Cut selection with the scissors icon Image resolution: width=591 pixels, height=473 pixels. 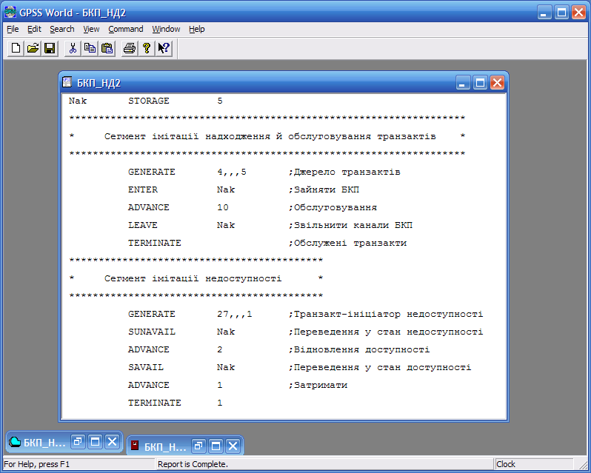[73, 49]
